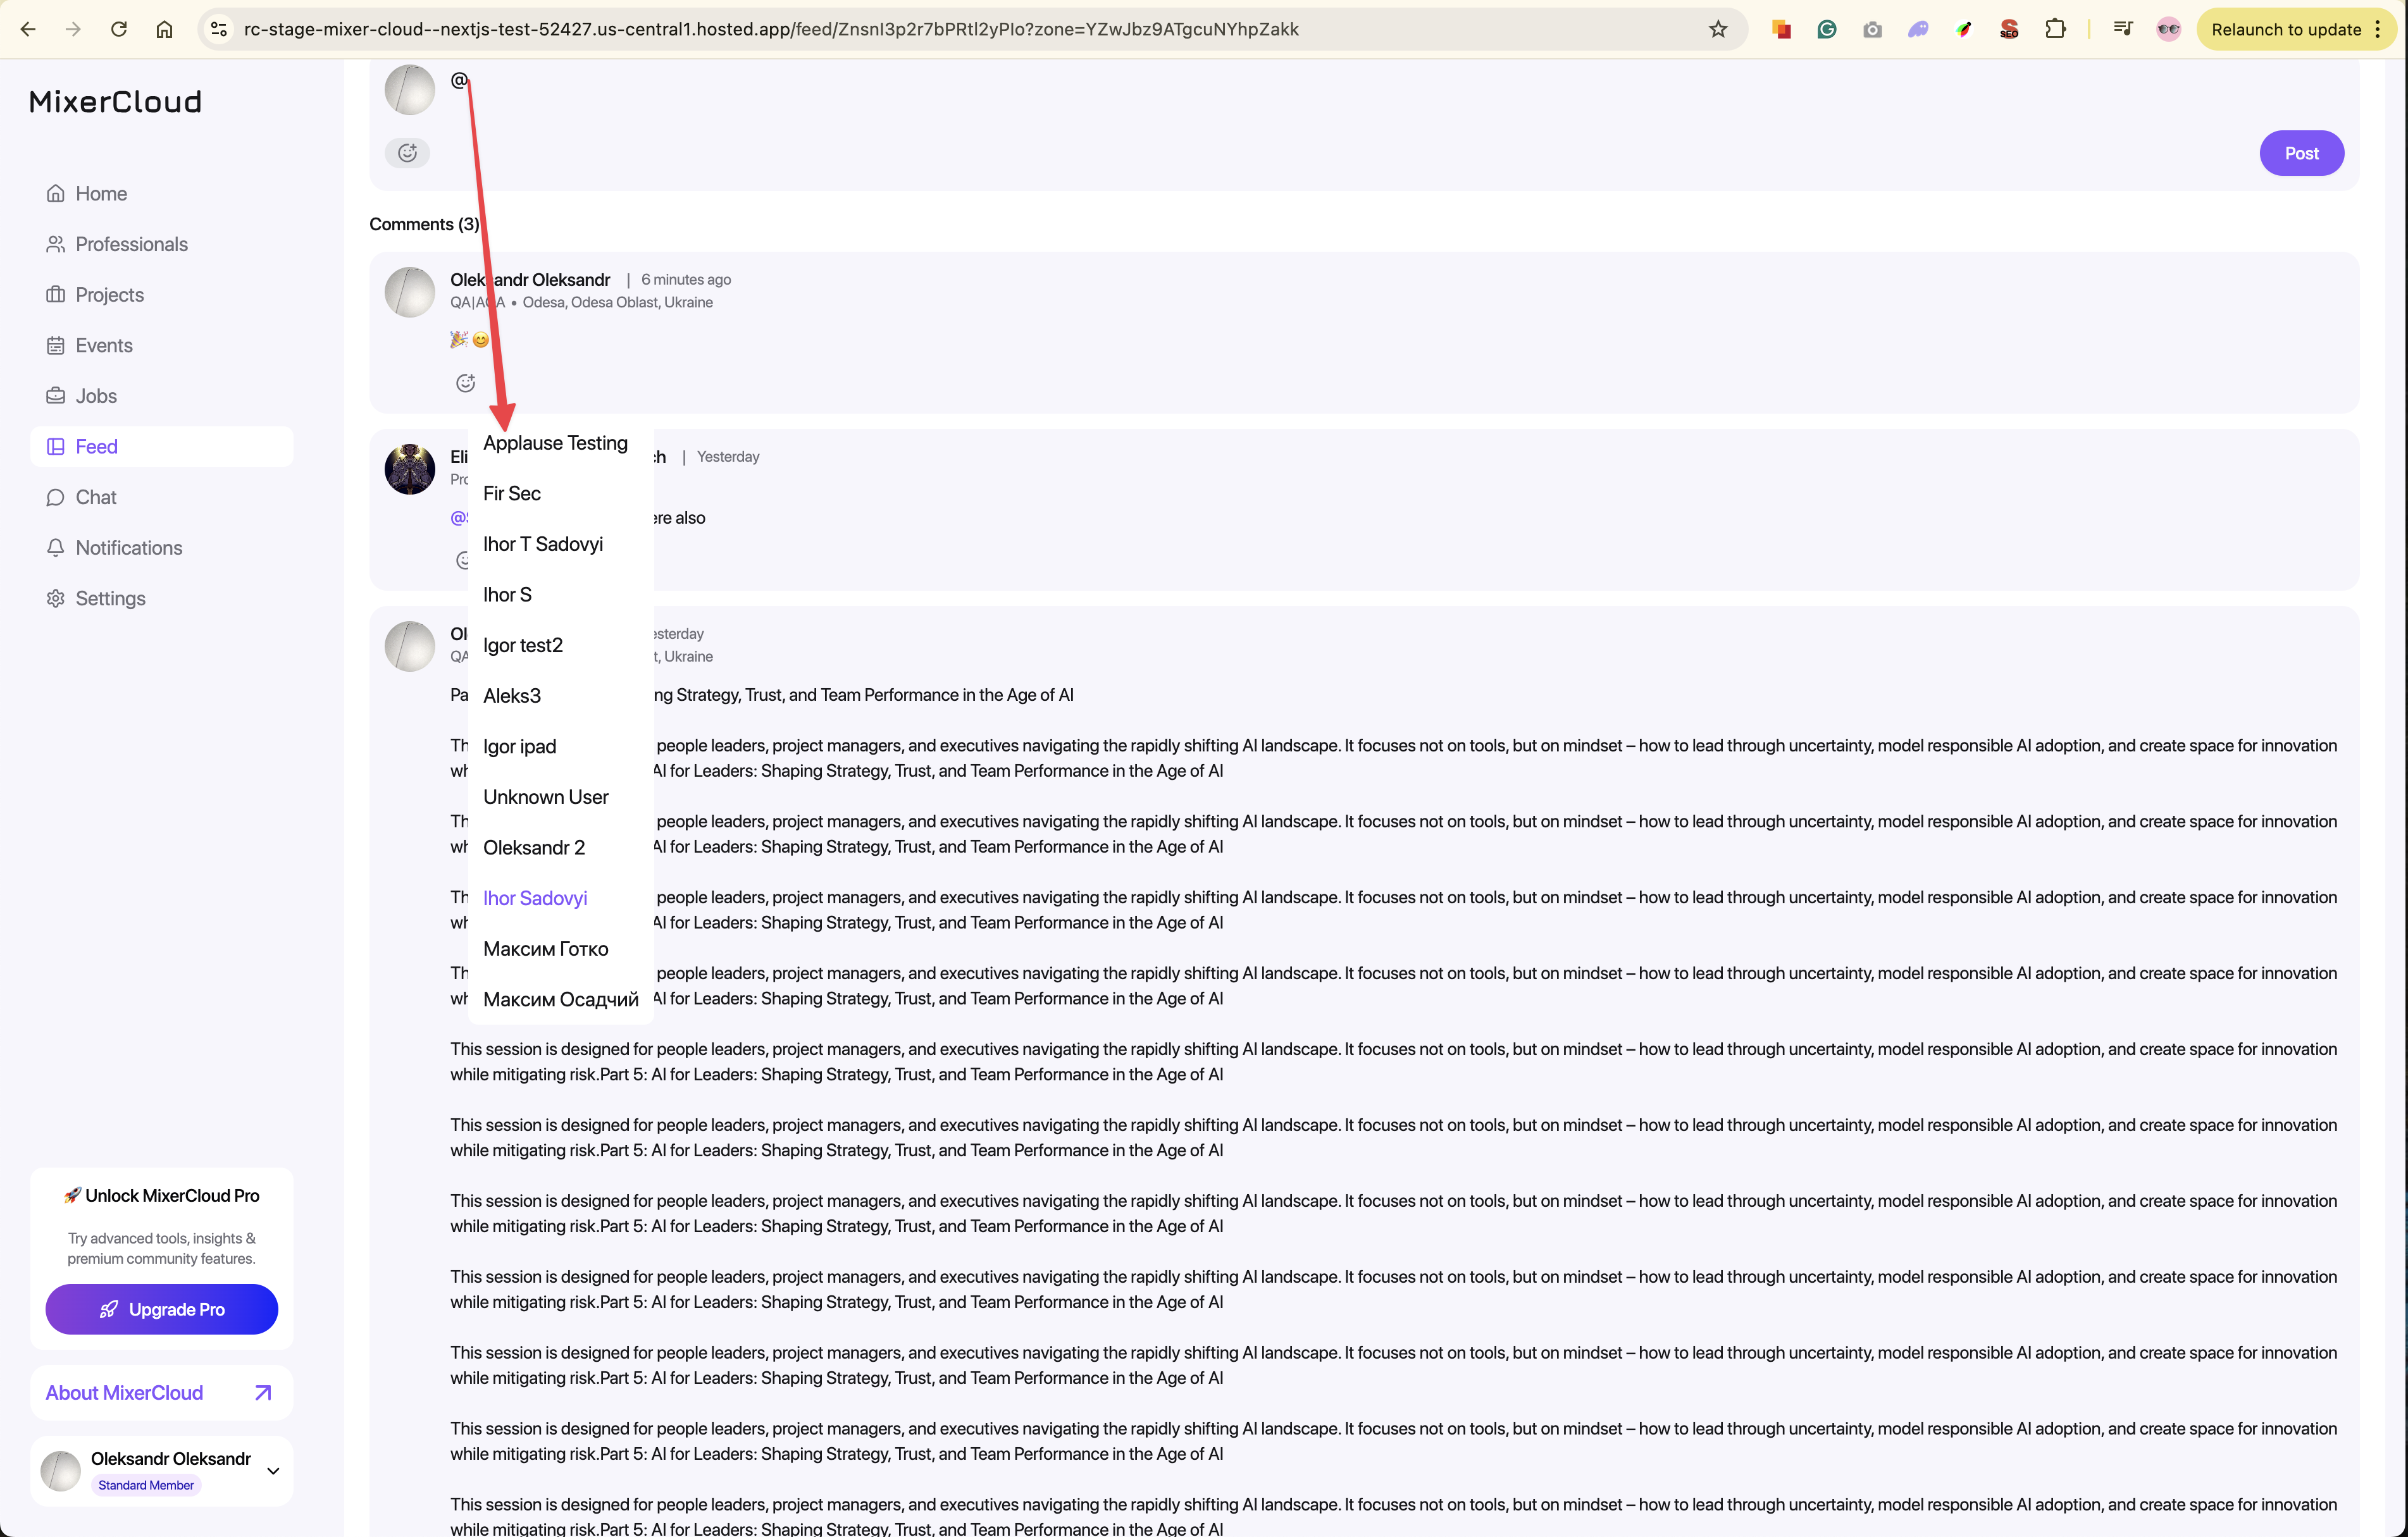Pick Unknown User from mention suggestions
Image resolution: width=2408 pixels, height=1537 pixels.
pyautogui.click(x=545, y=797)
